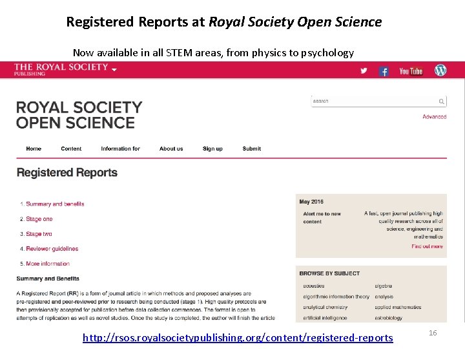
Task: Open Advanced search link
Action: (435, 116)
